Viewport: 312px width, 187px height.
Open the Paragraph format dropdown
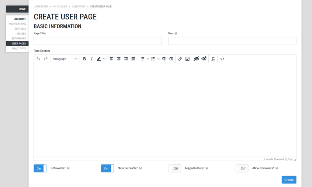coord(65,59)
